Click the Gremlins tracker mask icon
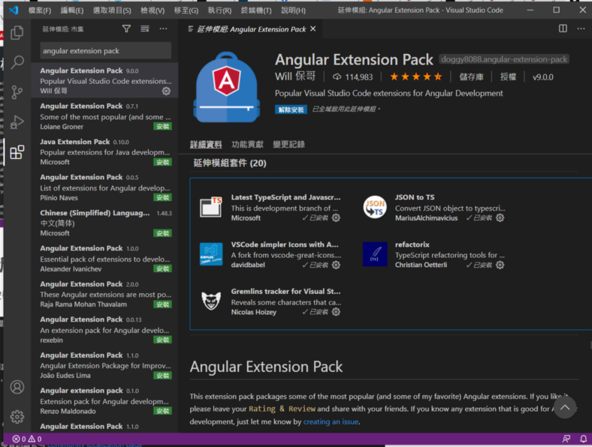 coord(211,301)
